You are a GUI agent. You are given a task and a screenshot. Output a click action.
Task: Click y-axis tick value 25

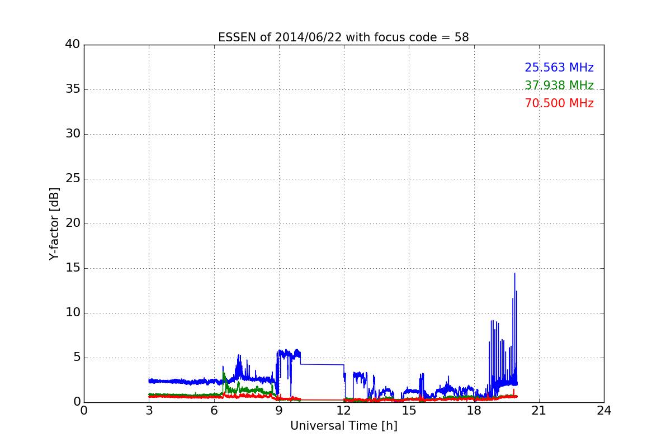coord(73,179)
